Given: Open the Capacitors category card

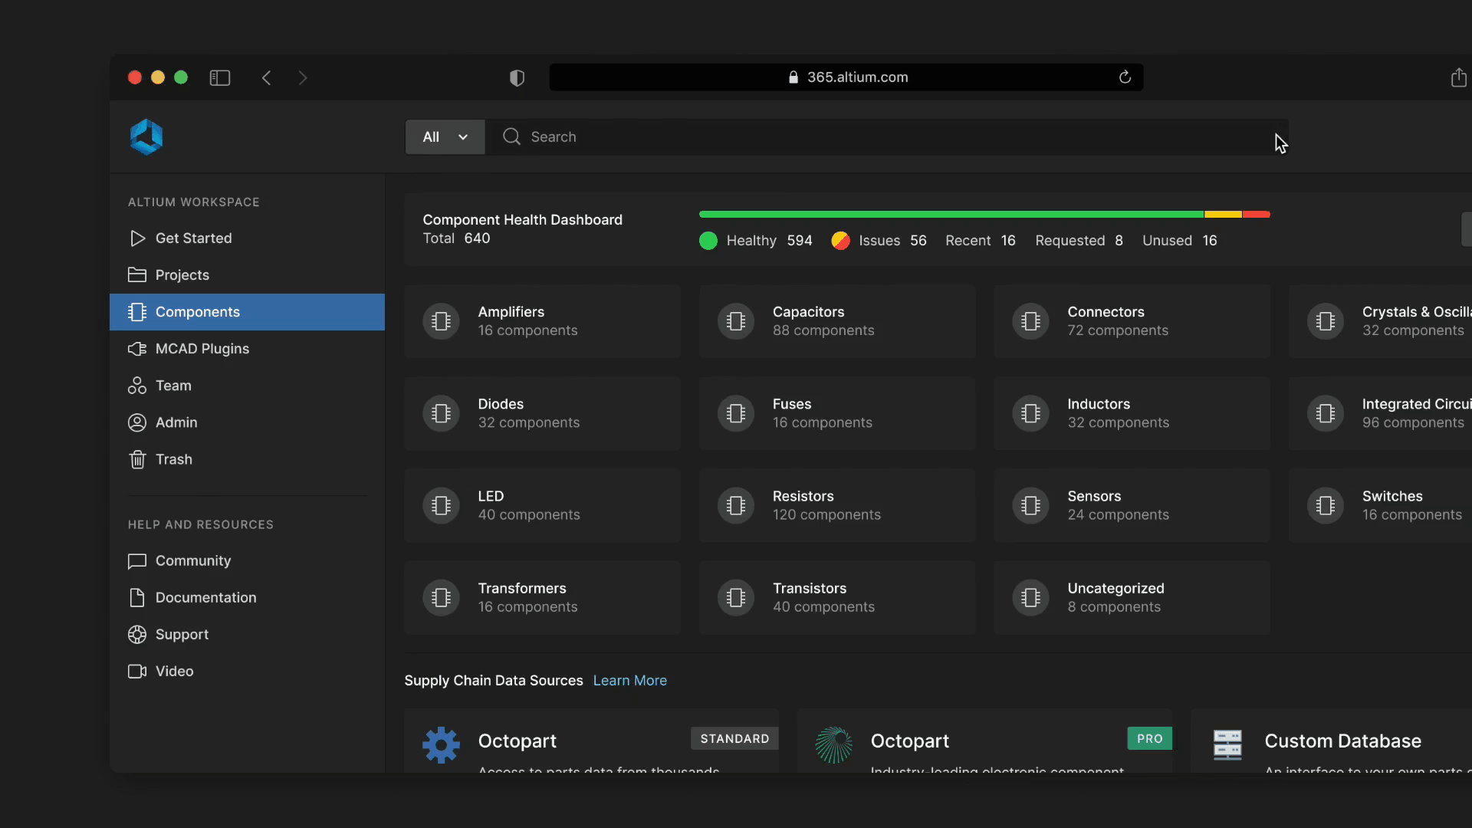Looking at the screenshot, I should pyautogui.click(x=837, y=321).
